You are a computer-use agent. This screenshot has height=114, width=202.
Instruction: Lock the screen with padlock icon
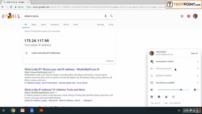click(x=166, y=97)
